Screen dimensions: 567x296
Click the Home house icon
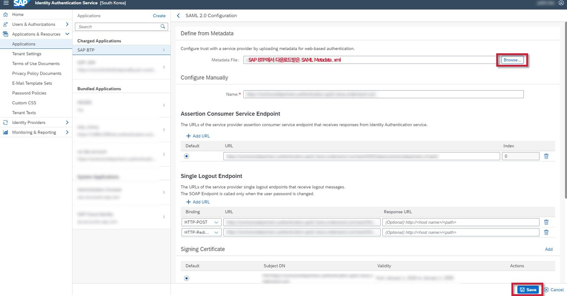coord(6,14)
